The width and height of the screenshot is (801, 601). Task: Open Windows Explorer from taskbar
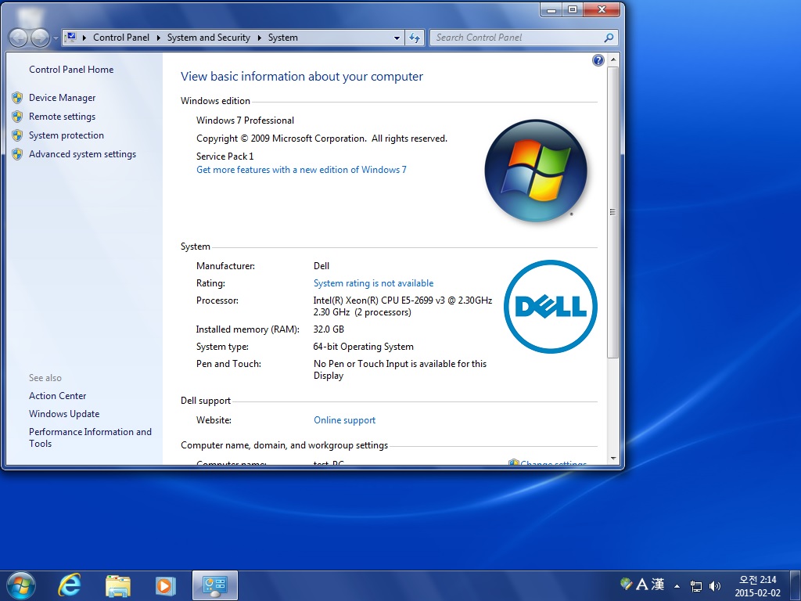click(x=118, y=585)
